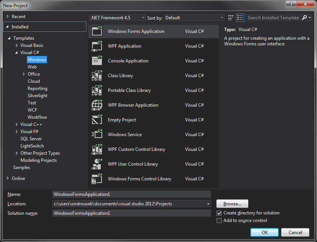Viewport: 317px width, 242px height.
Task: Select the Web category
Action: click(32, 67)
